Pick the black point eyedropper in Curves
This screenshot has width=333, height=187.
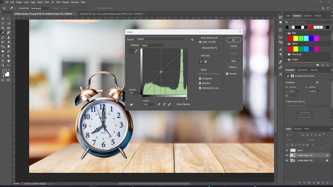click(x=159, y=104)
